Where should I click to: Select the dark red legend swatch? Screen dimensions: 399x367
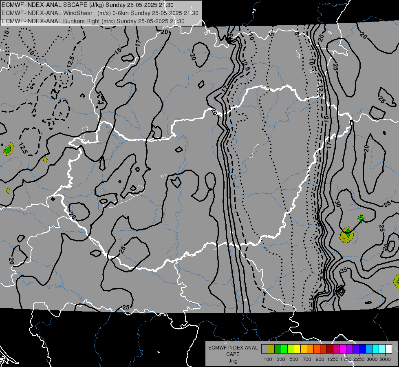[x=330, y=349]
